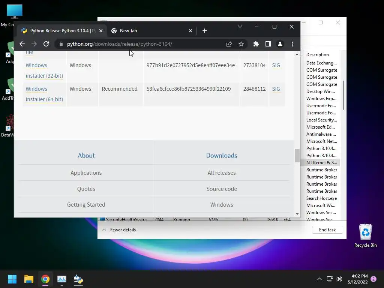The image size is (384, 288).
Task: Open SIG link for the 64-bit installer
Action: (276, 88)
